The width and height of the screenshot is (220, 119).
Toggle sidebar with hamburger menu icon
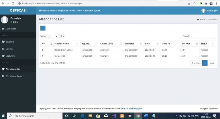click(x=40, y=11)
